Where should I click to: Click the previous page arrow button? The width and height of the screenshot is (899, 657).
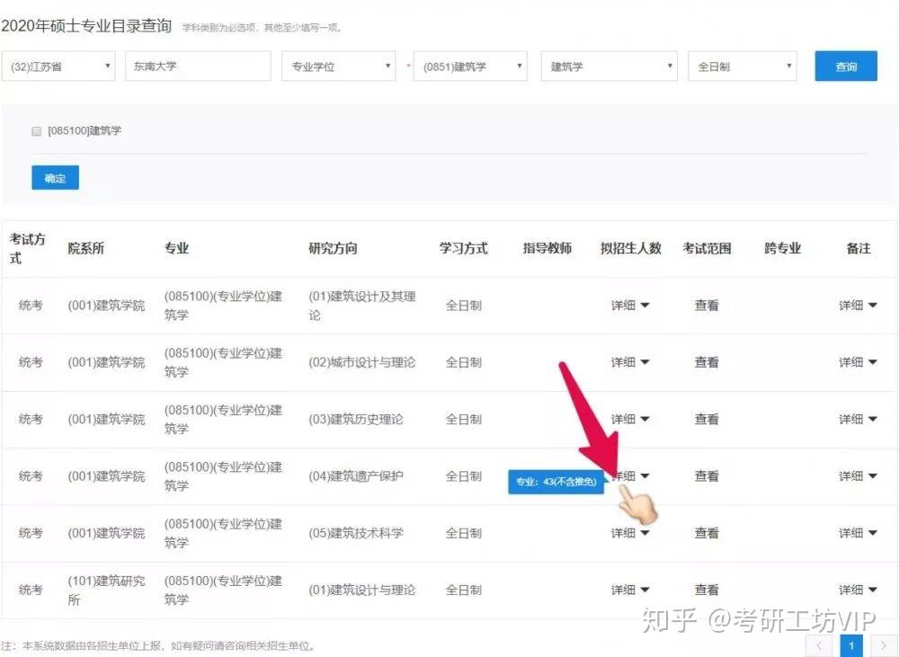coord(819,646)
